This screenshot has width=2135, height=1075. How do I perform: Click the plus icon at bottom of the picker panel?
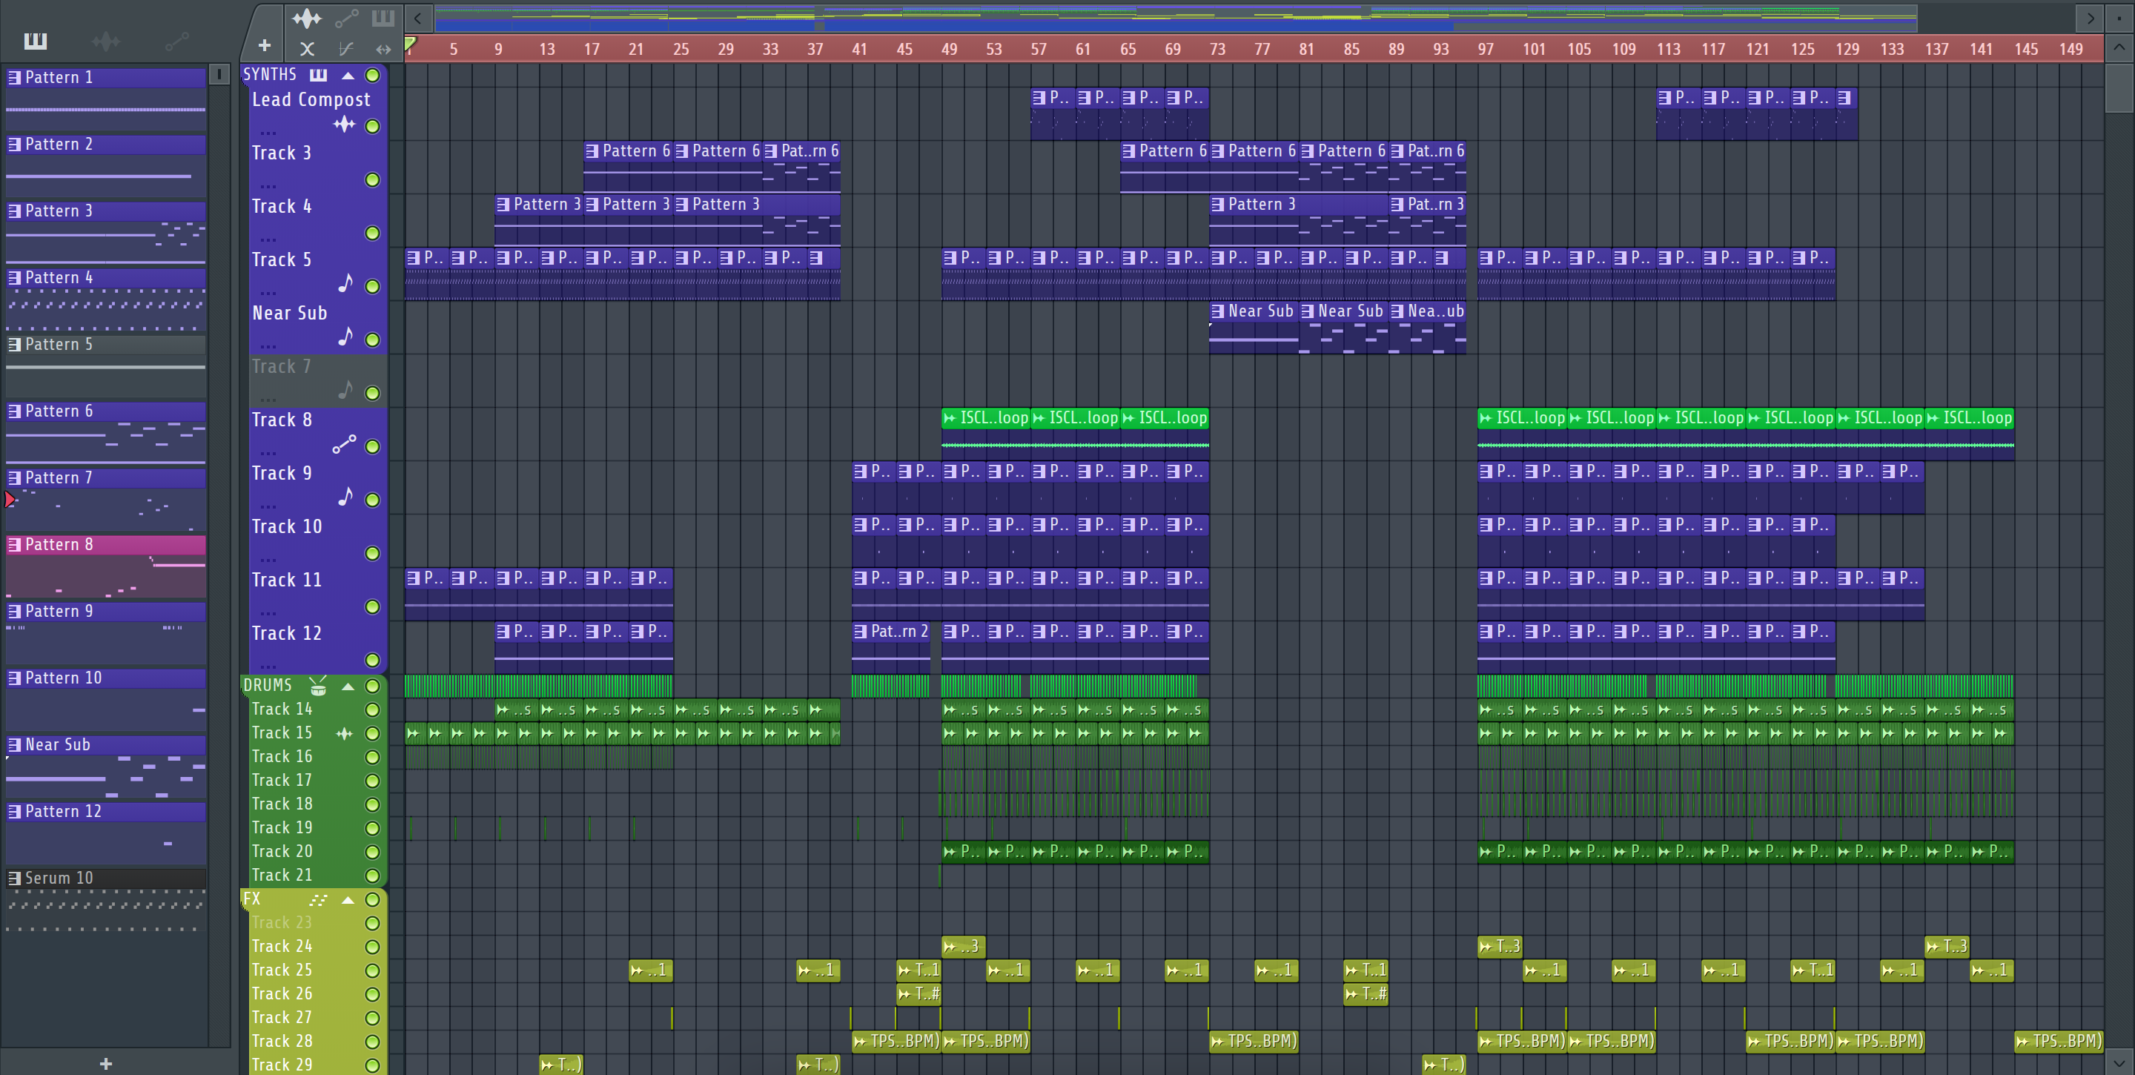coord(105,1063)
